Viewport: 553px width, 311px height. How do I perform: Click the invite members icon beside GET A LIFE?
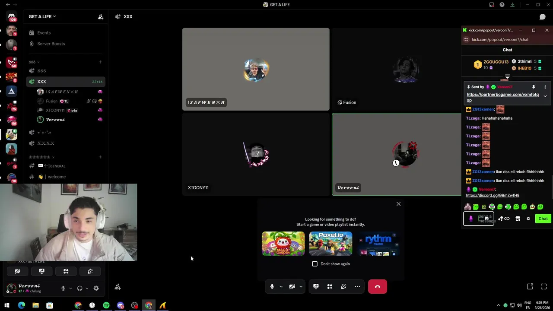tap(100, 17)
